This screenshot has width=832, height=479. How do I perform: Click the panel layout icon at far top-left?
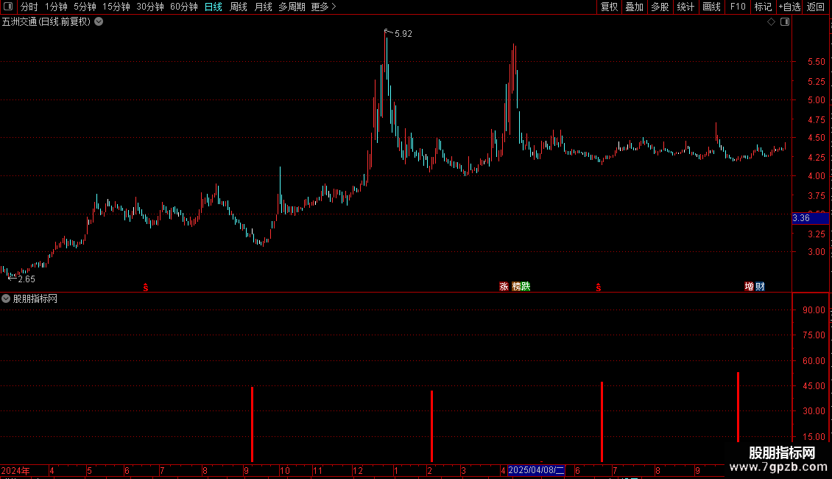[8, 7]
